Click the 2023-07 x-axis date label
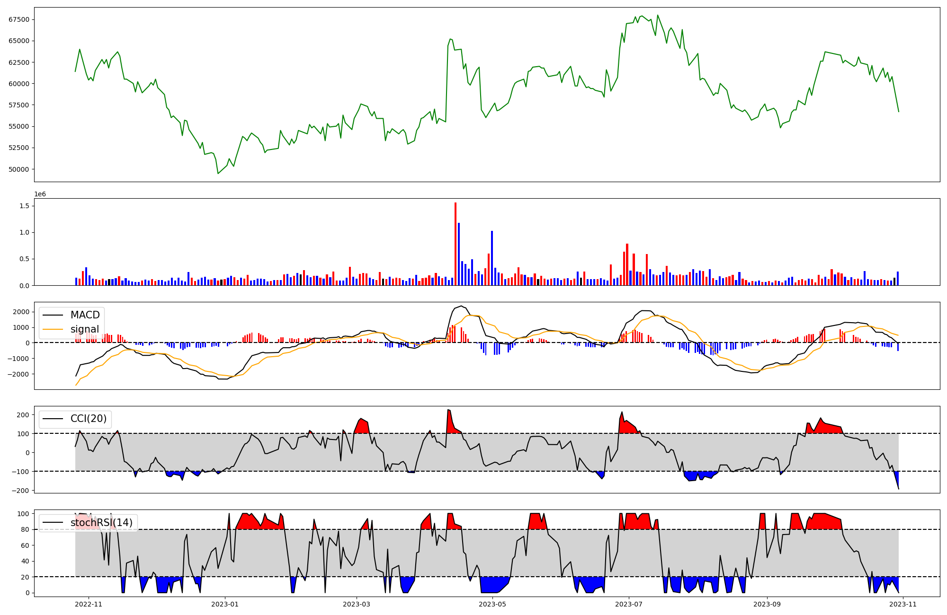The height and width of the screenshot is (615, 947). (x=629, y=604)
